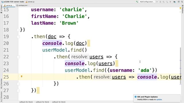Click the Run with Coverage icon
The image size is (184, 103).
(x=164, y=2)
